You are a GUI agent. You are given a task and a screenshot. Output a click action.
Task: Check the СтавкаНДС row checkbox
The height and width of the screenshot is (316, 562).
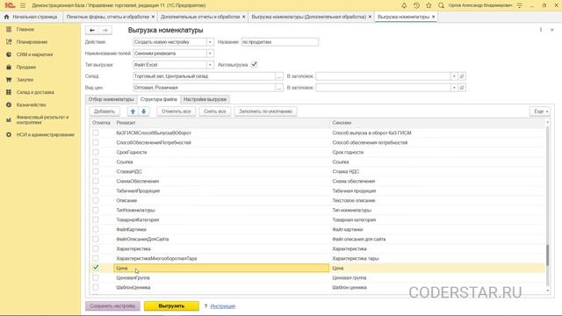coord(96,171)
